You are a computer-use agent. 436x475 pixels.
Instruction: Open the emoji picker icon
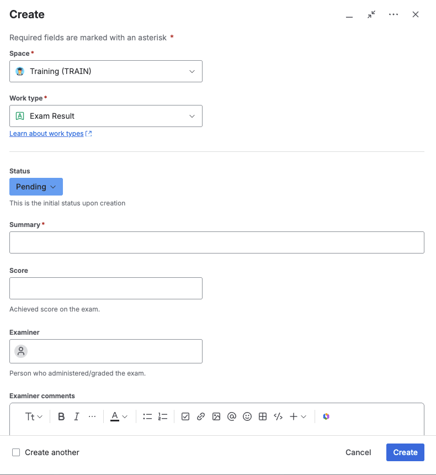coord(247,416)
